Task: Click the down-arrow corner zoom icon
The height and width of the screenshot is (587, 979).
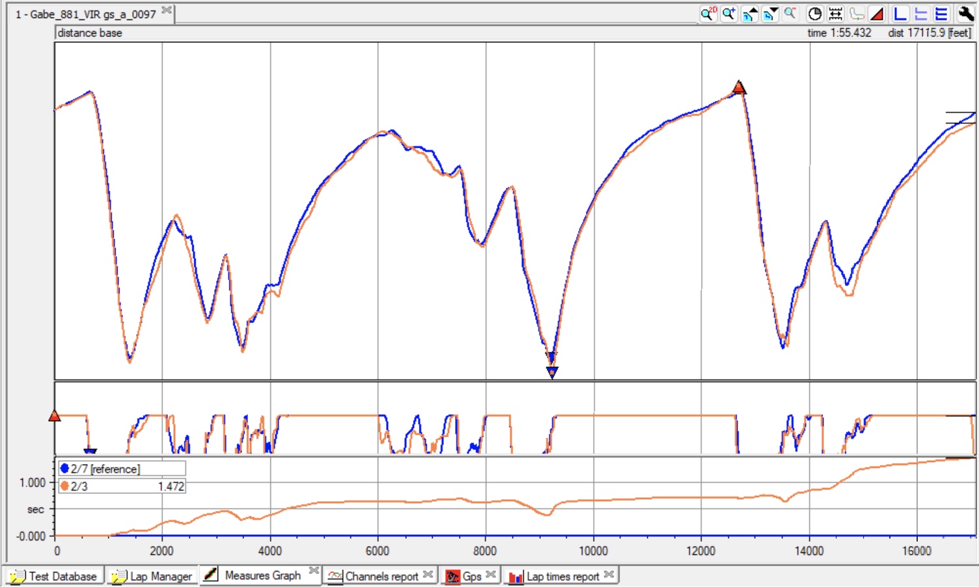Action: (x=770, y=14)
